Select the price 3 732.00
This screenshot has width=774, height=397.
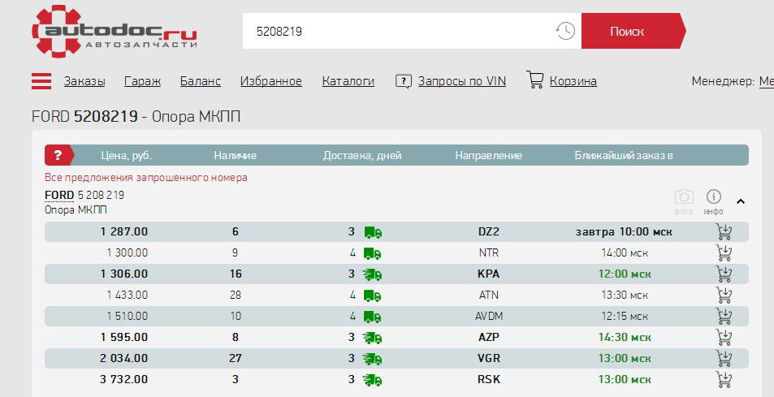click(124, 379)
